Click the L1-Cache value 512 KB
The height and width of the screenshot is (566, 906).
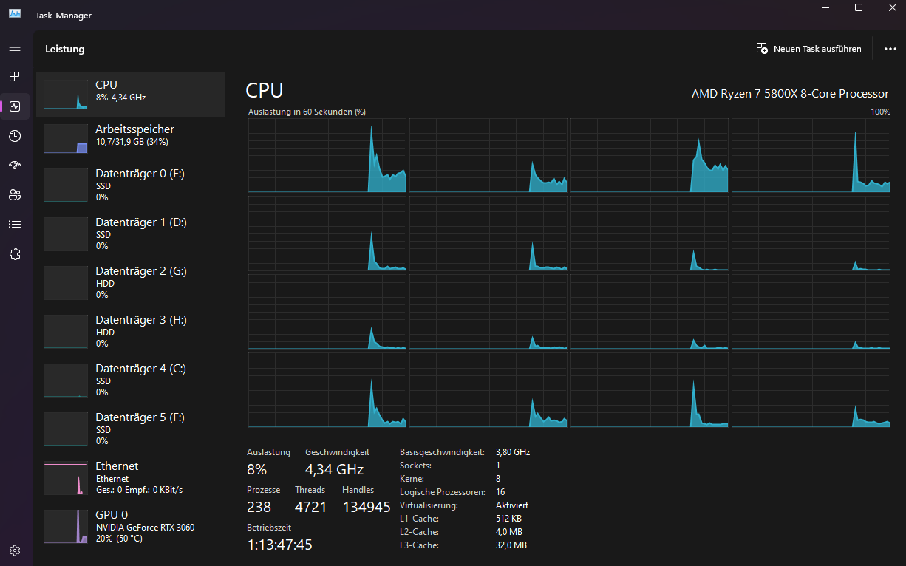[508, 519]
